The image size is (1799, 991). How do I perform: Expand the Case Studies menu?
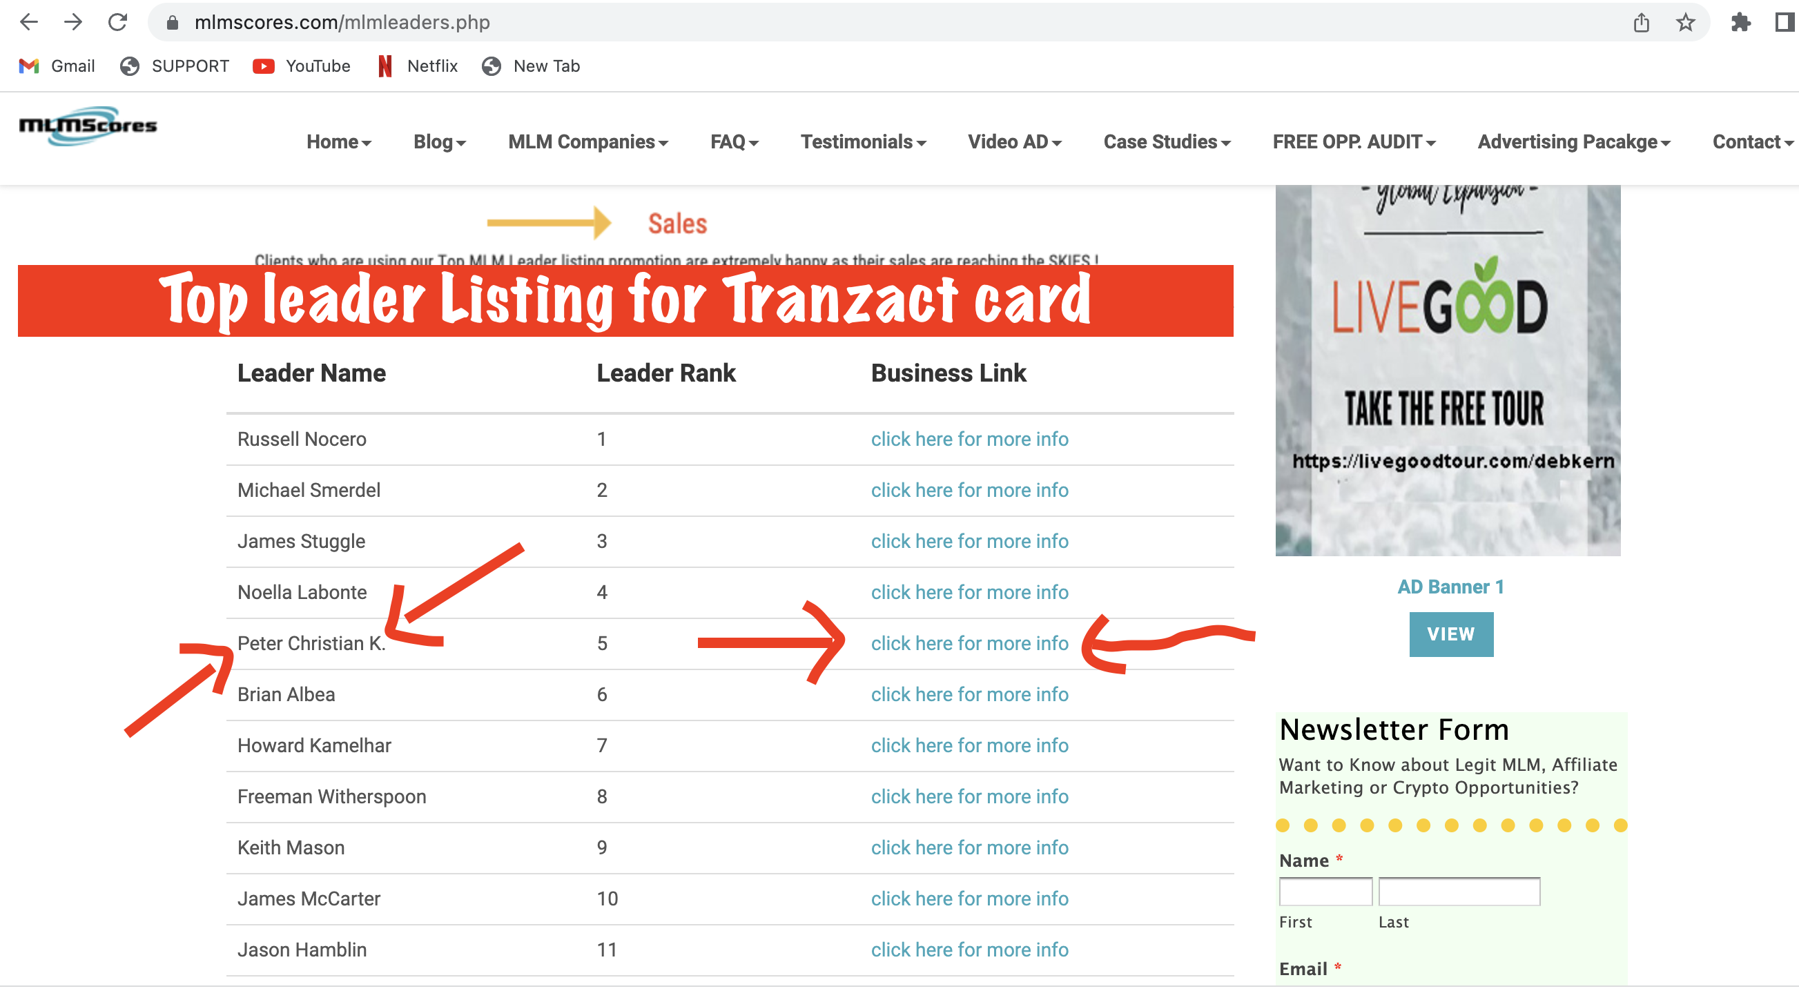(1167, 141)
